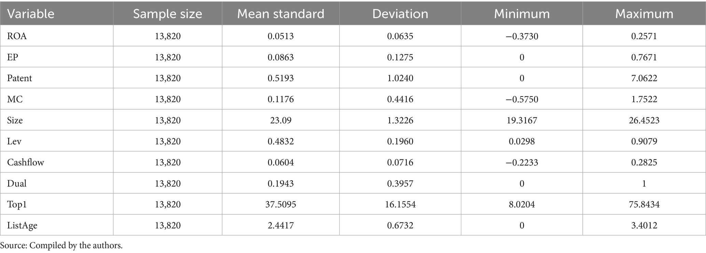The height and width of the screenshot is (253, 706).
Task: Click the Dual variable cell
Action: click(17, 183)
